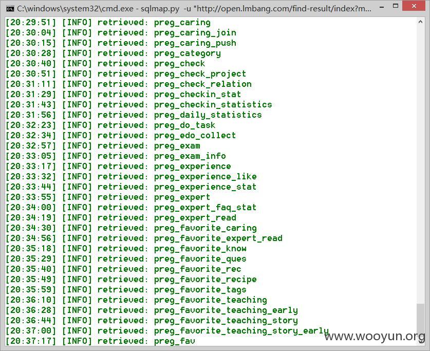Click the 'preg_daily_statistics' table name
Image resolution: width=430 pixels, height=351 pixels.
click(x=208, y=115)
